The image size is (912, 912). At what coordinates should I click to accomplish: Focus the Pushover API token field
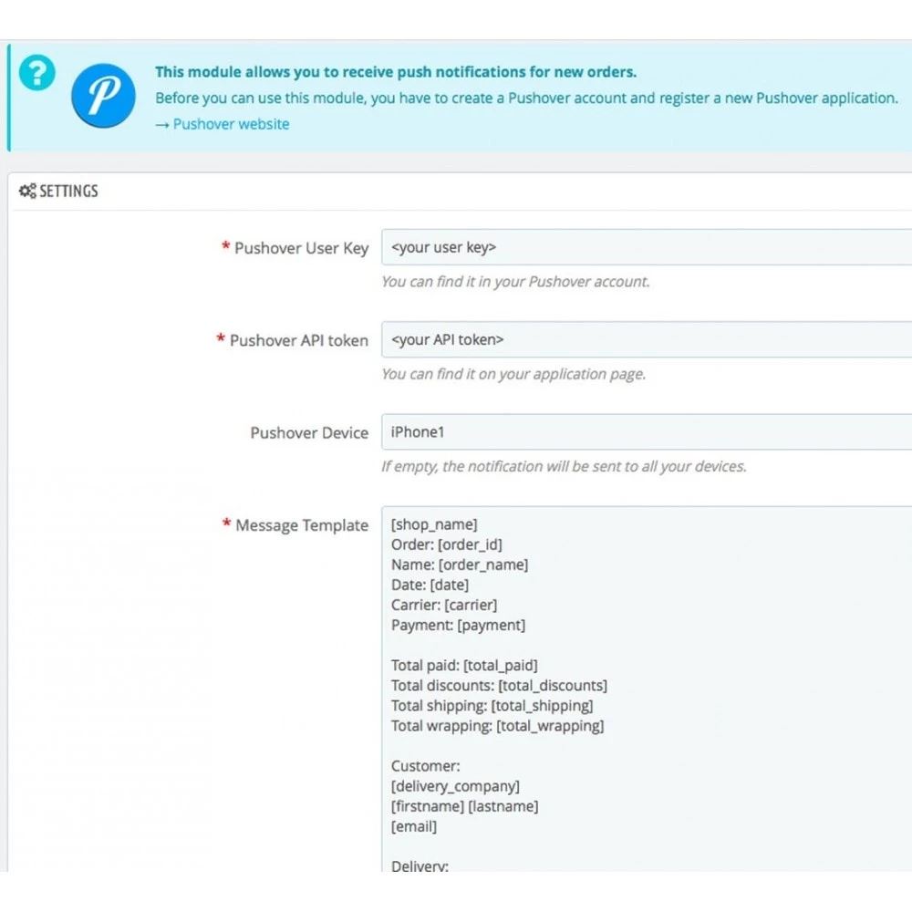[647, 339]
